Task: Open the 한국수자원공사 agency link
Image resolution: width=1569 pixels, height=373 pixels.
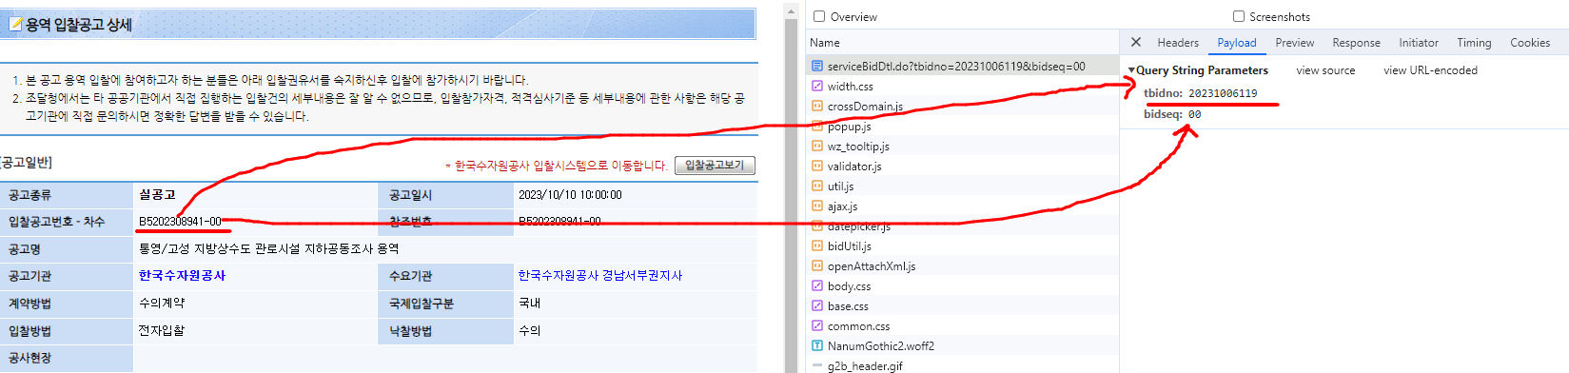Action: click(183, 276)
